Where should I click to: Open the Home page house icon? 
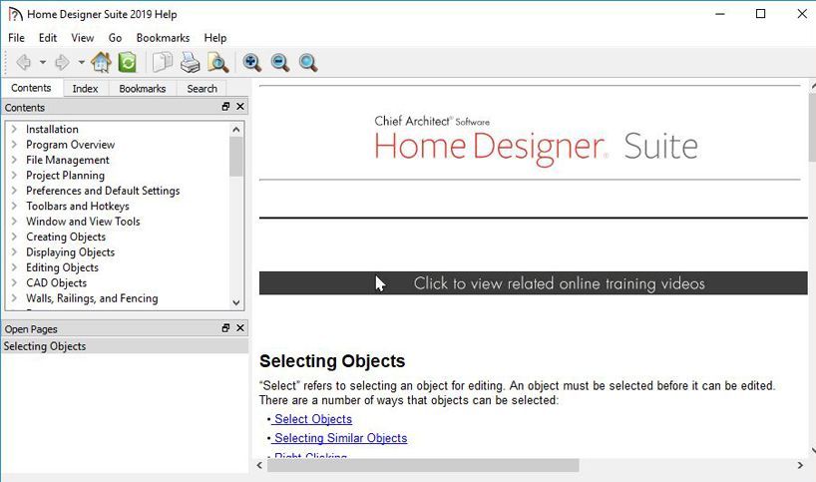coord(101,63)
